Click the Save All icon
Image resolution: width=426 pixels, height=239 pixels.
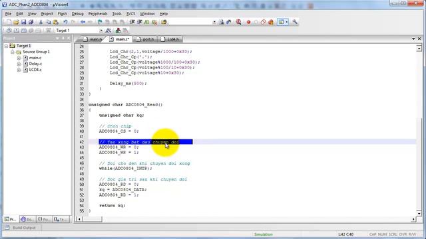pos(31,22)
